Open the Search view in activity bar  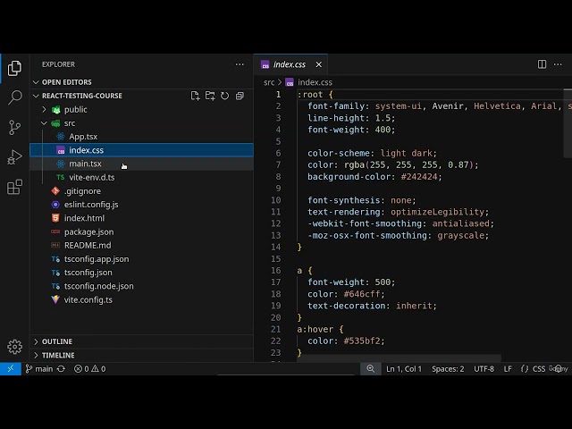14,97
